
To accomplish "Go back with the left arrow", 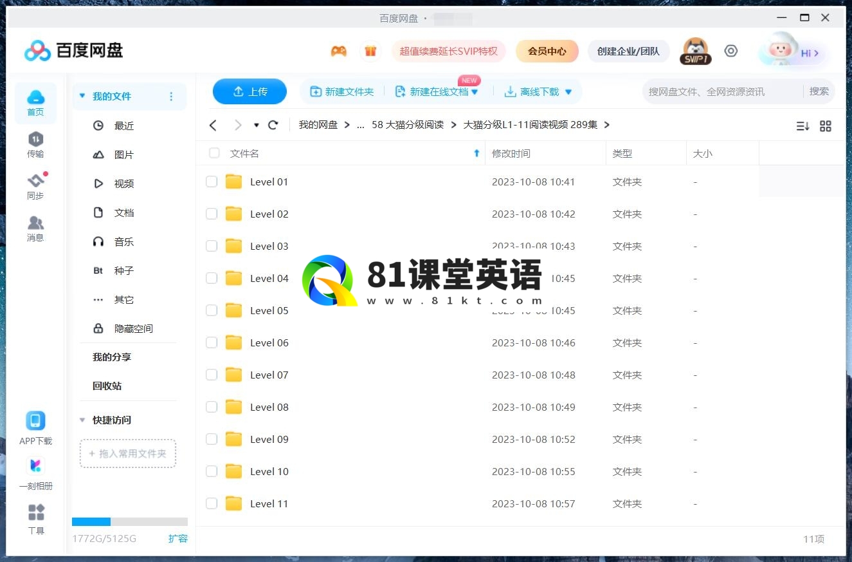I will tap(213, 125).
